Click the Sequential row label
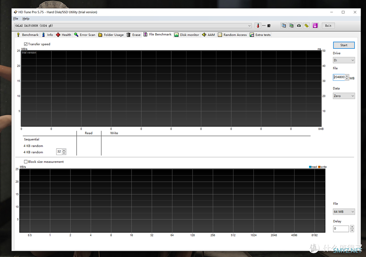Screen dimensions: 366x257 [x=32, y=140]
